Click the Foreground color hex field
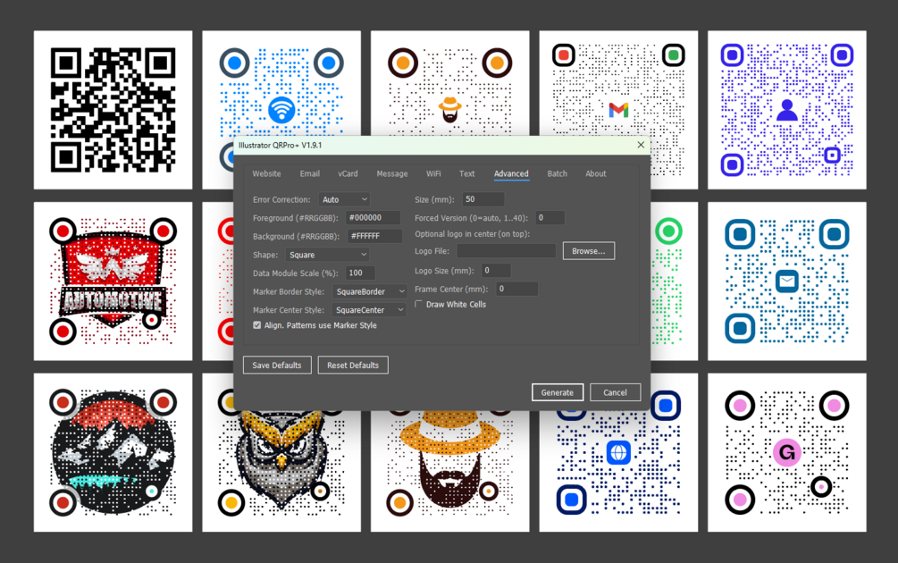 click(373, 218)
